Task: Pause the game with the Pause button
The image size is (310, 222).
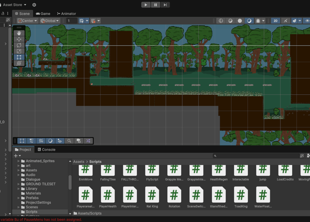Action: [x=155, y=5]
